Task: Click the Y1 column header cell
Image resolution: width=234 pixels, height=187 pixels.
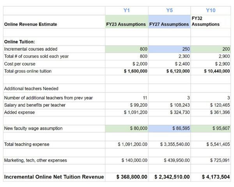Action: [126, 10]
